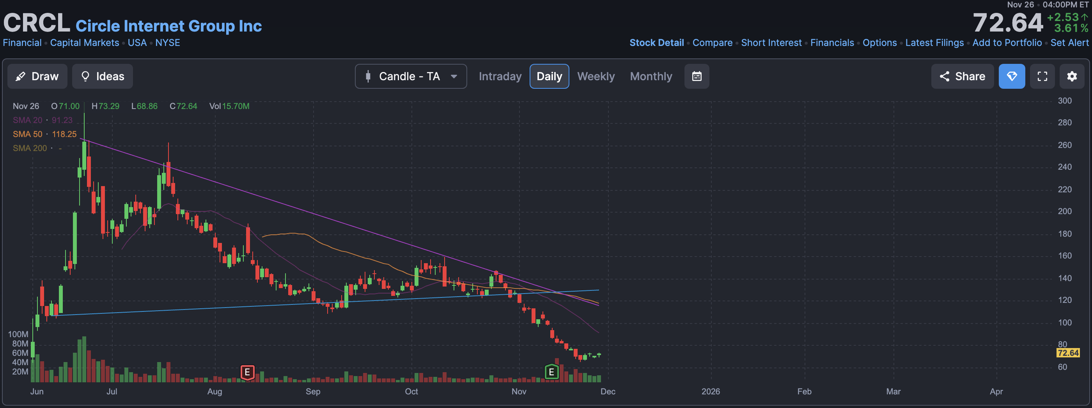Viewport: 1092px width, 408px height.
Task: Share this chart
Action: pos(962,76)
